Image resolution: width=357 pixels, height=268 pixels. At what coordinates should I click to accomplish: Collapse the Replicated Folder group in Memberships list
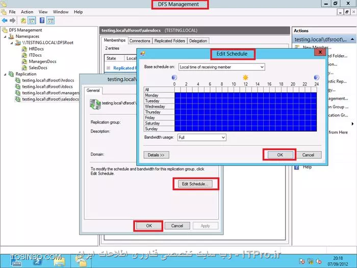pos(109,68)
